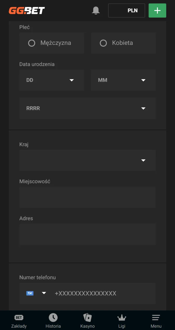
Task: Open the Historia clock icon
Action: coord(53,318)
